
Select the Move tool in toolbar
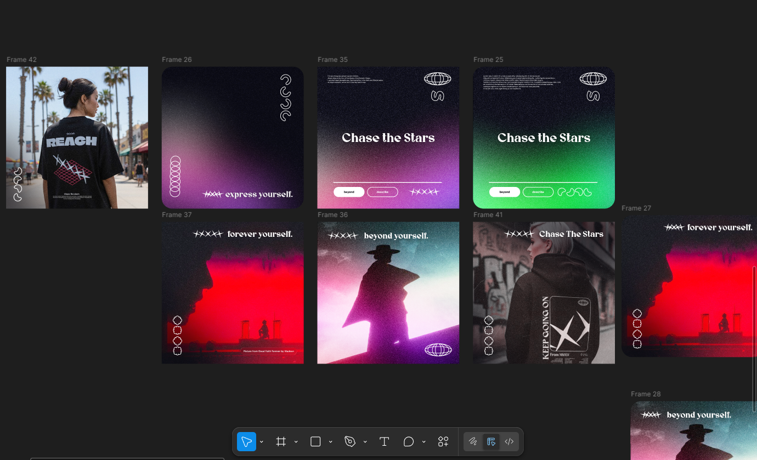coord(246,442)
